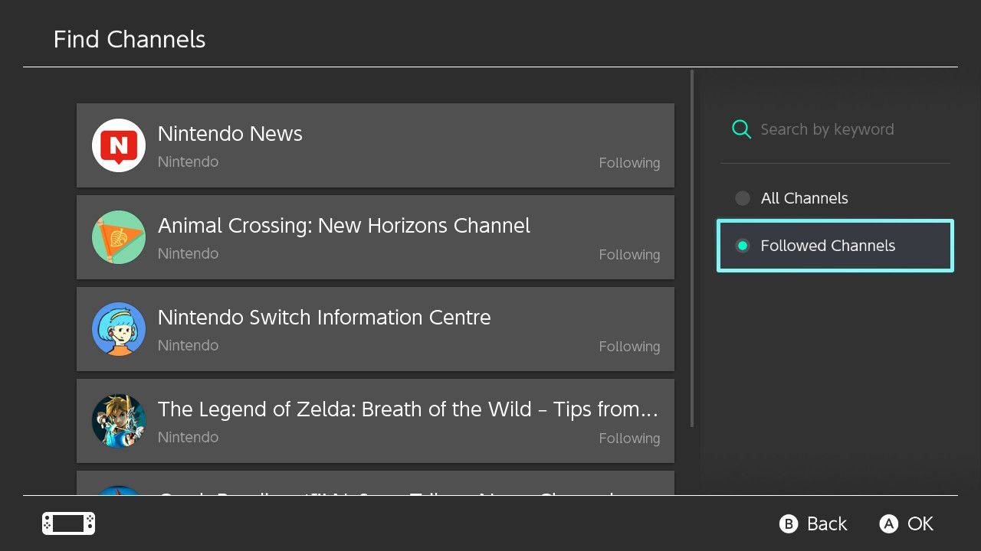Viewport: 981px width, 551px height.
Task: Click the search magnifier icon
Action: (x=741, y=129)
